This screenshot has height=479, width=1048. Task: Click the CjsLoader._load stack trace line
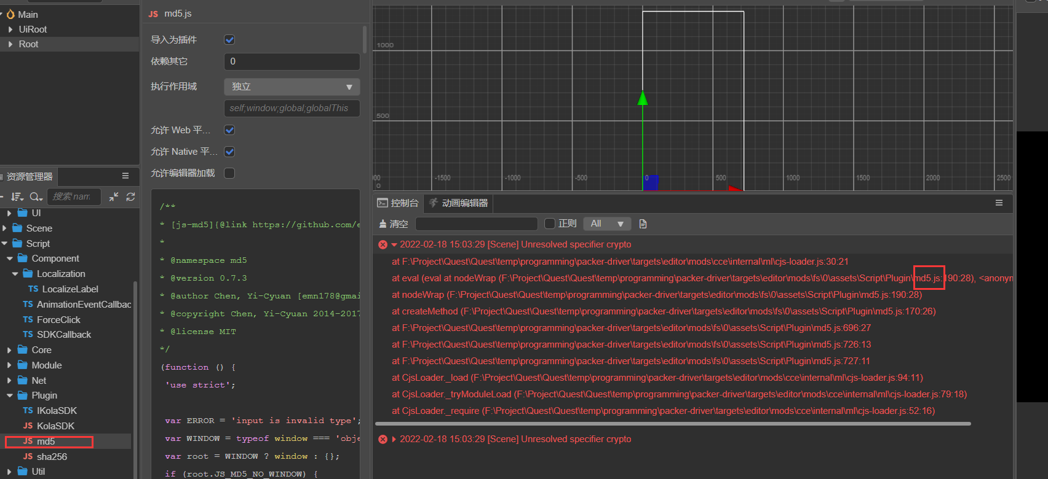pos(657,378)
